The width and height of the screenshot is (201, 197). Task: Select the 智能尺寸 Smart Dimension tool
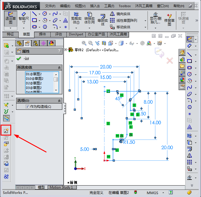pos(24,18)
